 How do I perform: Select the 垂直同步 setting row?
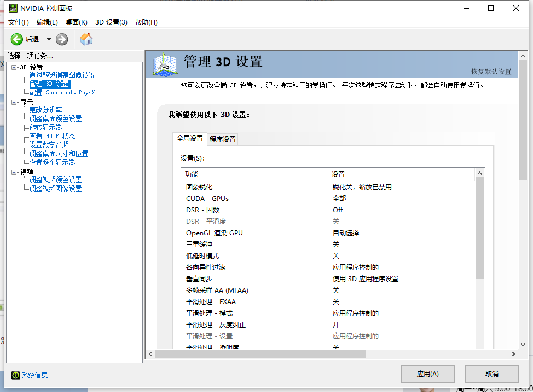pyautogui.click(x=198, y=278)
